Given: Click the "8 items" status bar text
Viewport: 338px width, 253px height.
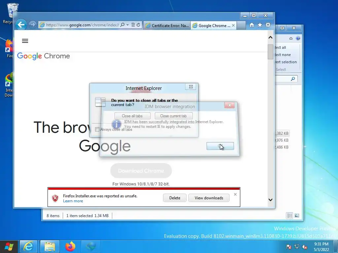Looking at the screenshot, I should (x=53, y=215).
